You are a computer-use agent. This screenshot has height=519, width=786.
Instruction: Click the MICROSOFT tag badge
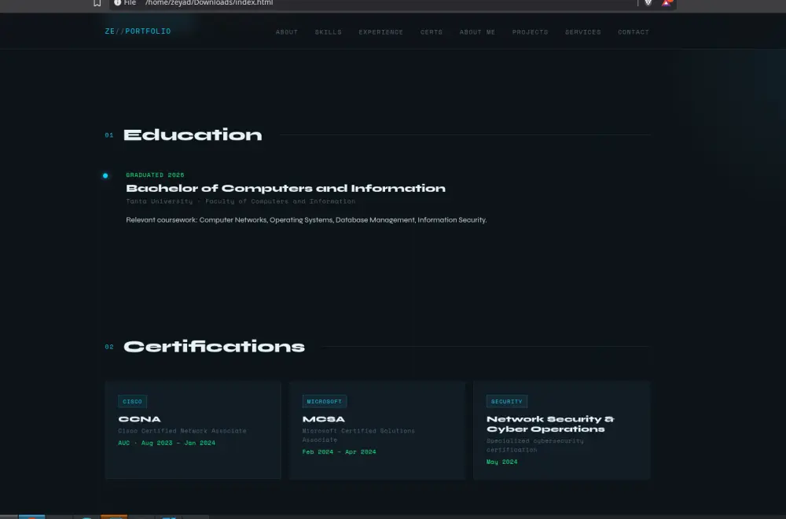pyautogui.click(x=325, y=402)
